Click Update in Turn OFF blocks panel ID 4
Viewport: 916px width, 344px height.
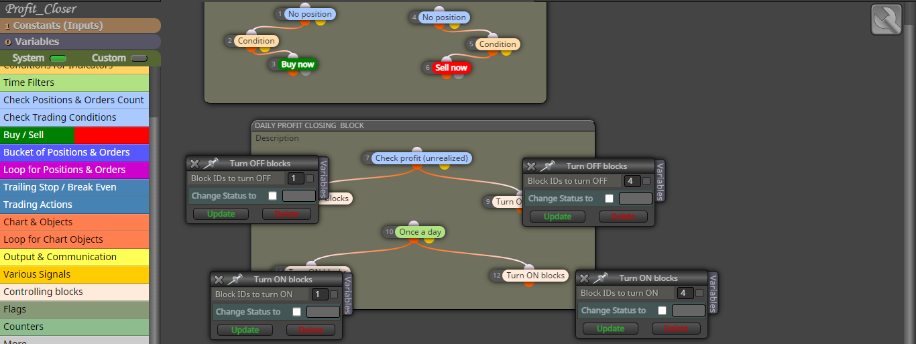click(557, 217)
